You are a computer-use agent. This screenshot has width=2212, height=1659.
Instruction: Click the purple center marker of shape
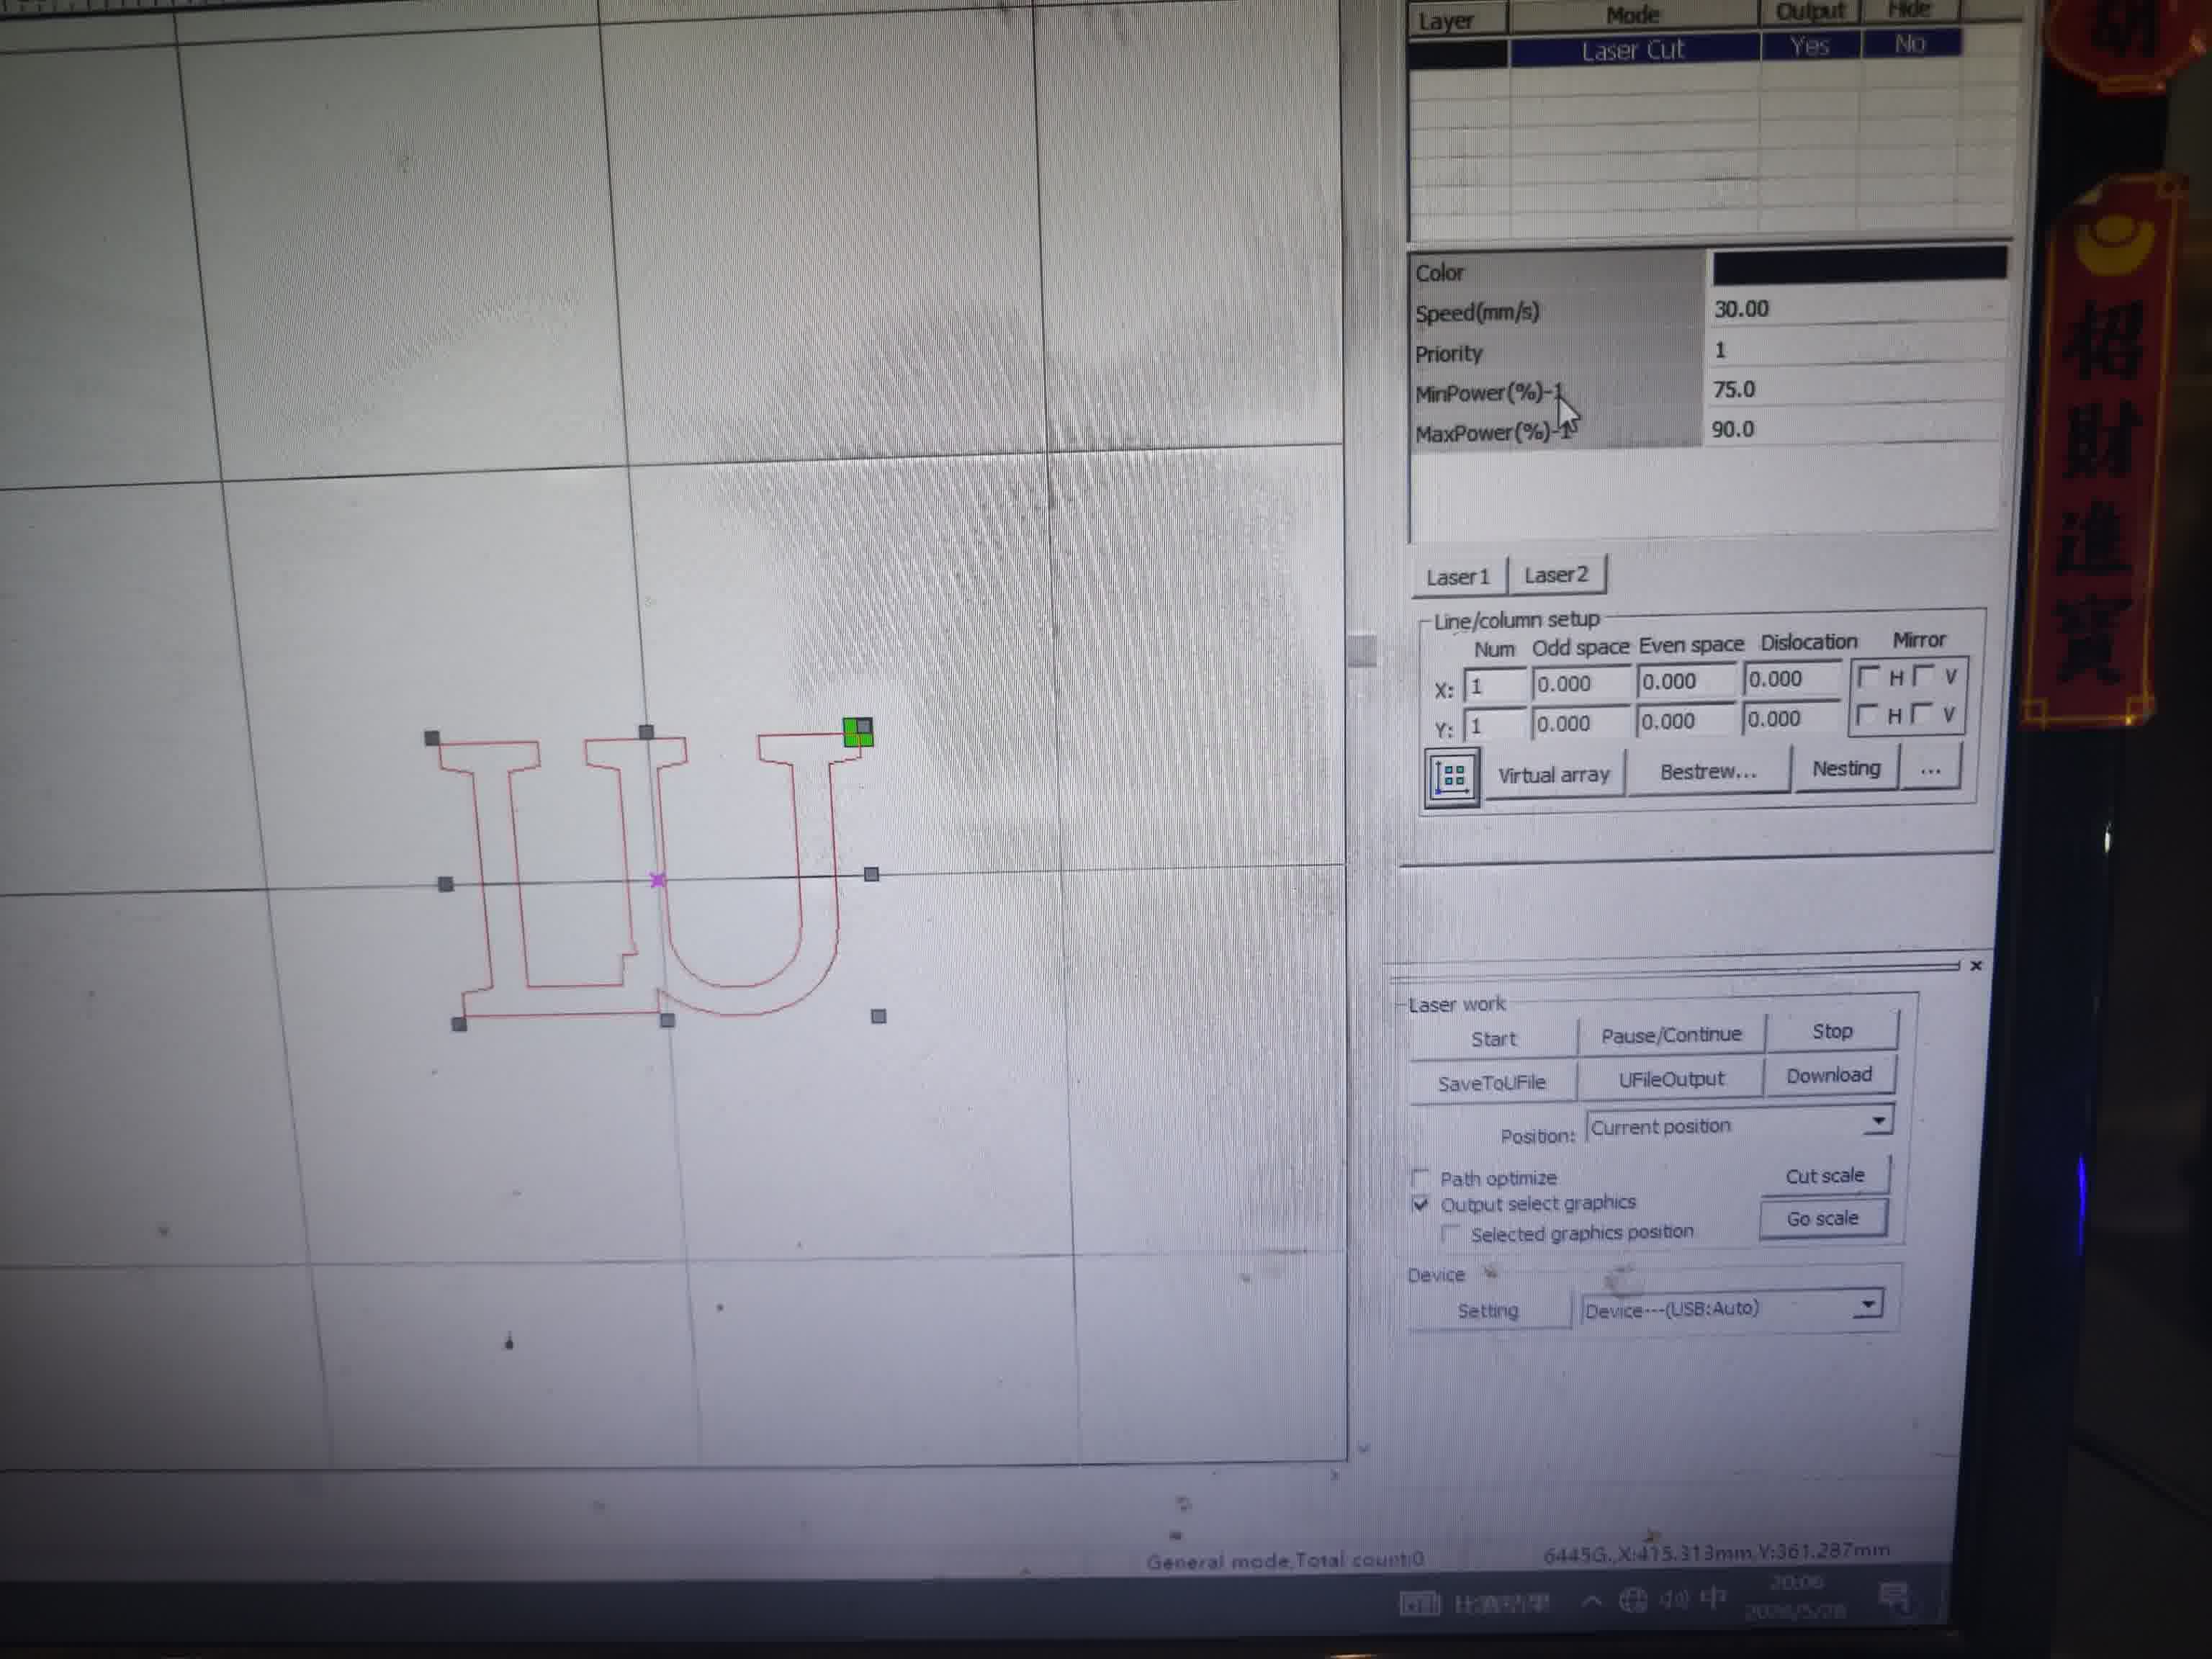[657, 880]
